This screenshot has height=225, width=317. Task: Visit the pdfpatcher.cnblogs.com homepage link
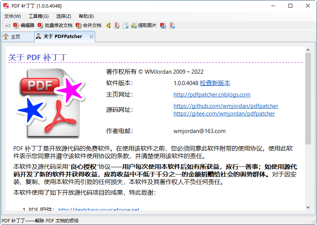[x=212, y=95]
